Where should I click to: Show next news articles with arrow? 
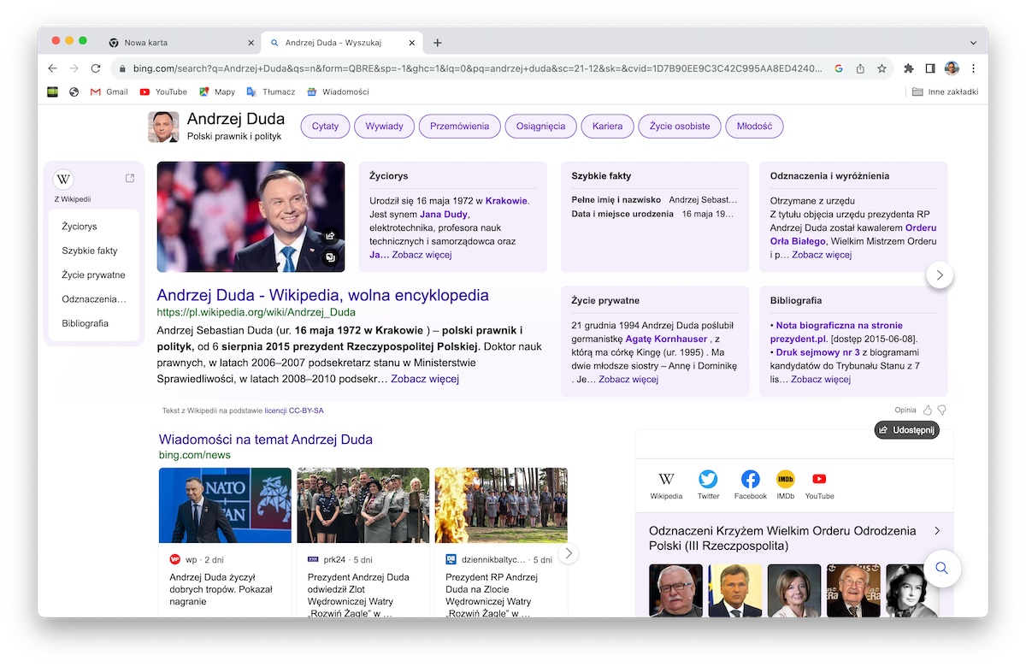(569, 553)
